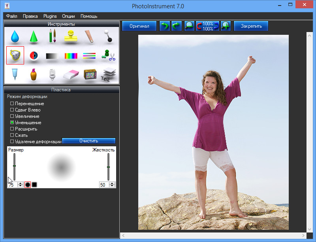Enable the Перемещение deformation mode
The width and height of the screenshot is (316, 242).
[12, 104]
